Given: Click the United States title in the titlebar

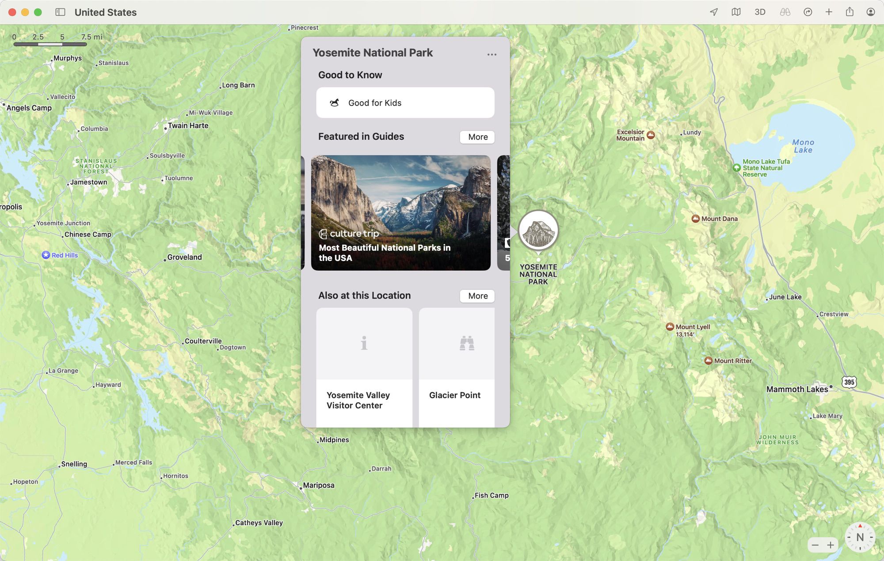Looking at the screenshot, I should [105, 12].
